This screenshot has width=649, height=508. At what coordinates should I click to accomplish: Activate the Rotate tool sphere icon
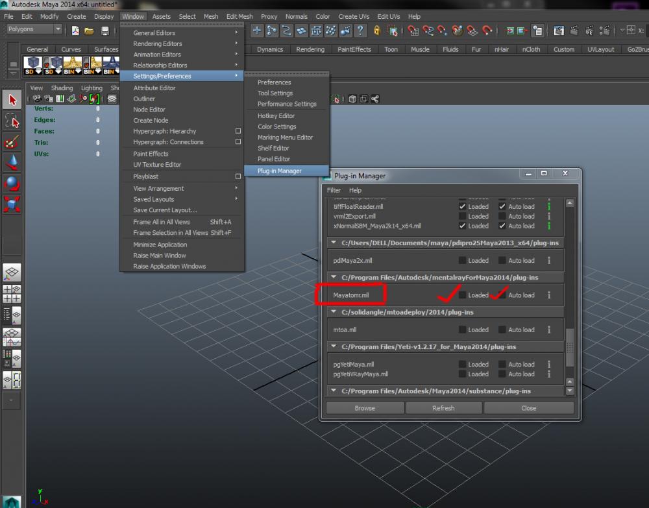pyautogui.click(x=13, y=183)
